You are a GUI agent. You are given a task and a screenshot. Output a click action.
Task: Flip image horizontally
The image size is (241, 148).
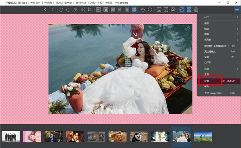click(76, 10)
